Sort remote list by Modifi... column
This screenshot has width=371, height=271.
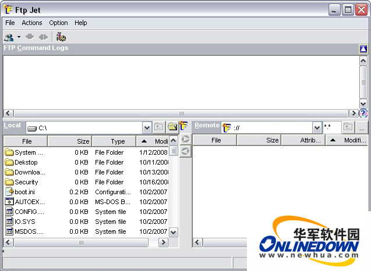(346, 140)
